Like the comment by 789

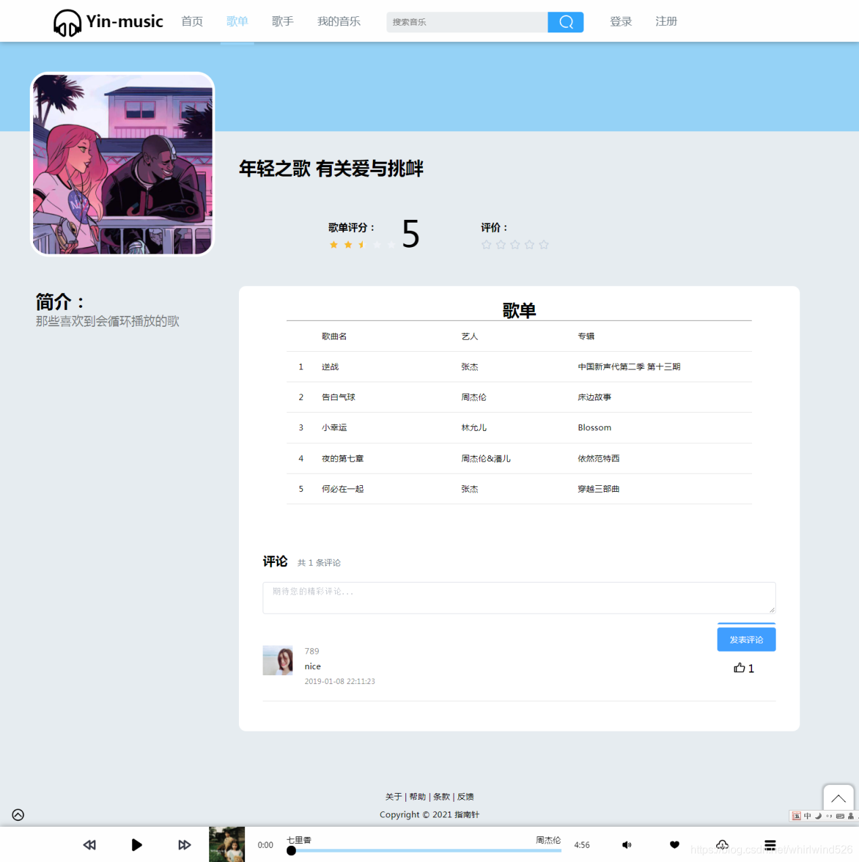739,668
